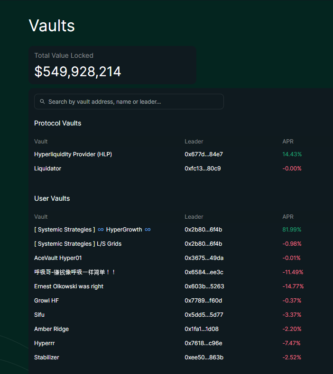
Task: Focus the vault search input field
Action: (x=129, y=102)
